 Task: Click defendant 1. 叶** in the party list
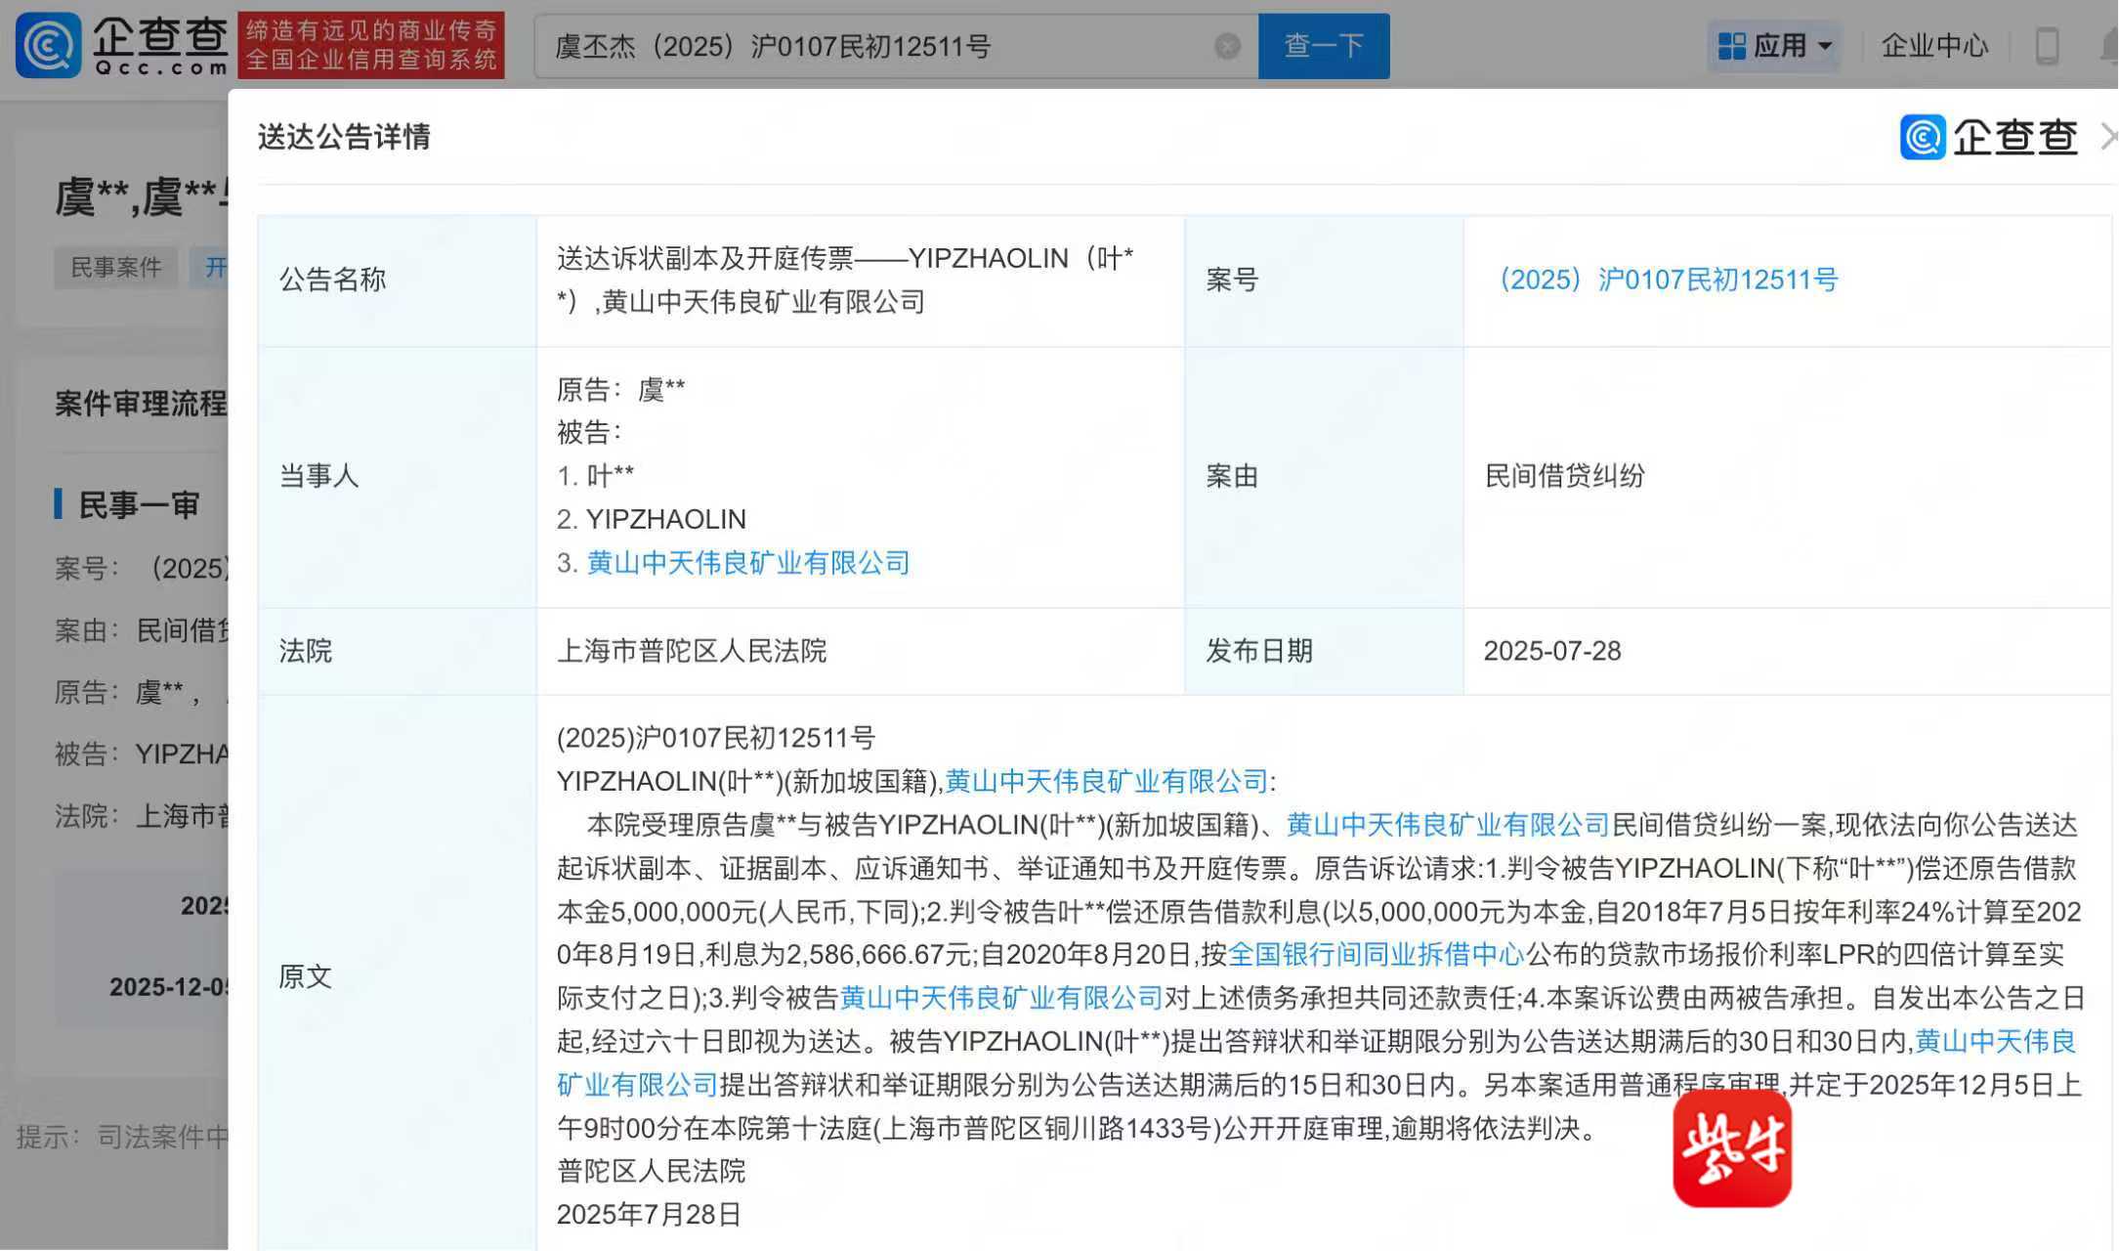coord(595,476)
